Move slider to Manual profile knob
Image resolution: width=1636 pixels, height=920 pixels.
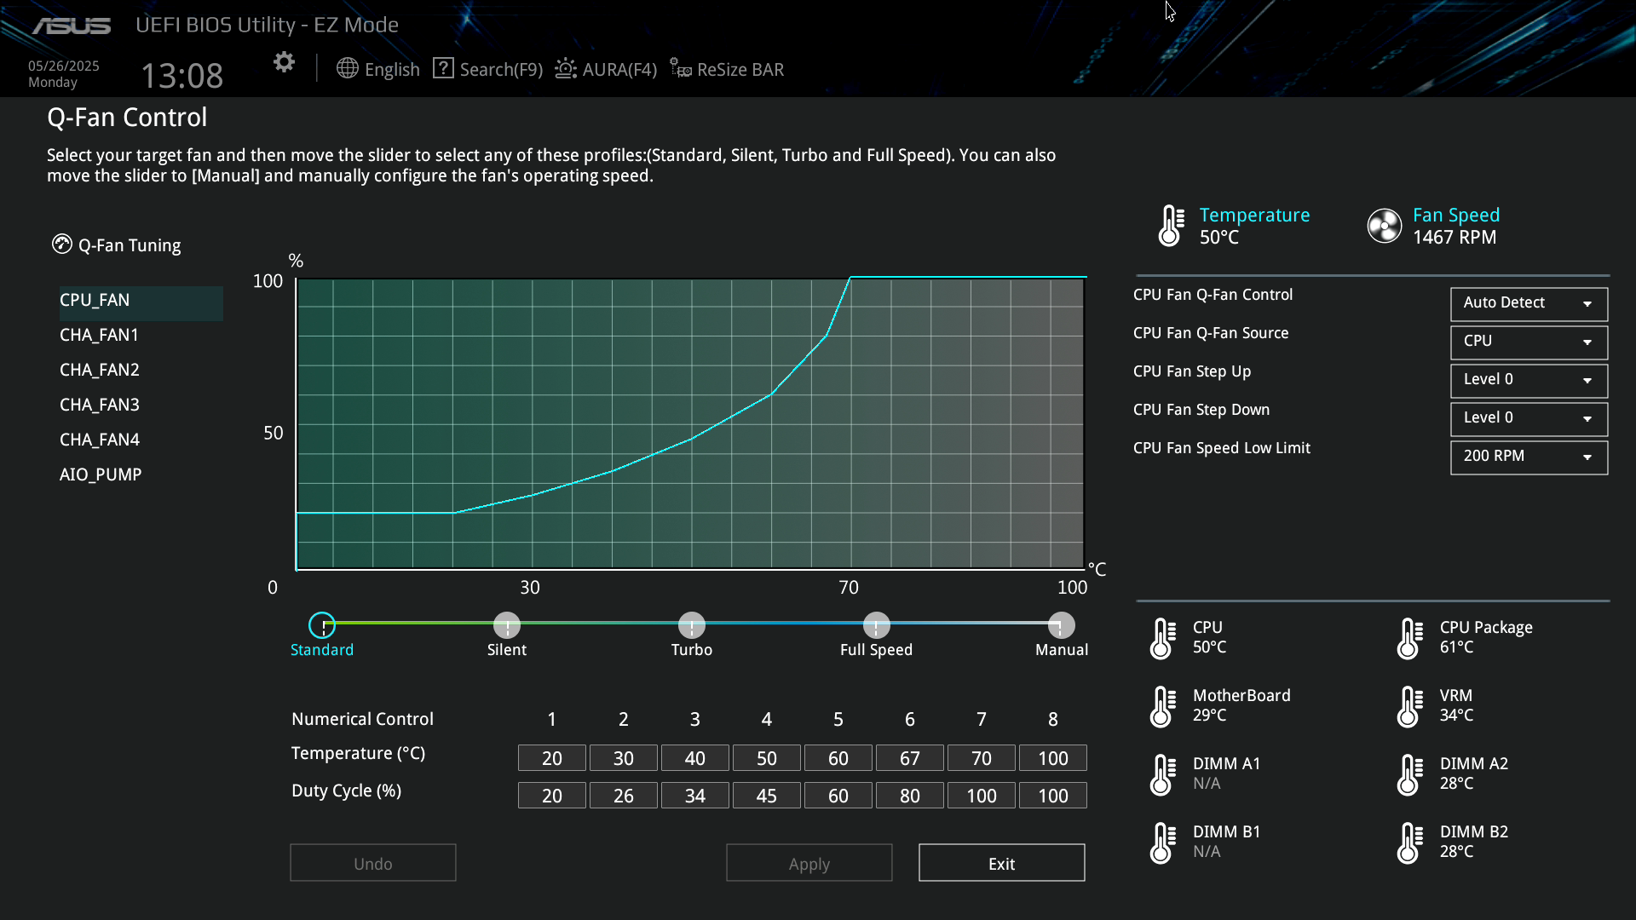tap(1061, 625)
